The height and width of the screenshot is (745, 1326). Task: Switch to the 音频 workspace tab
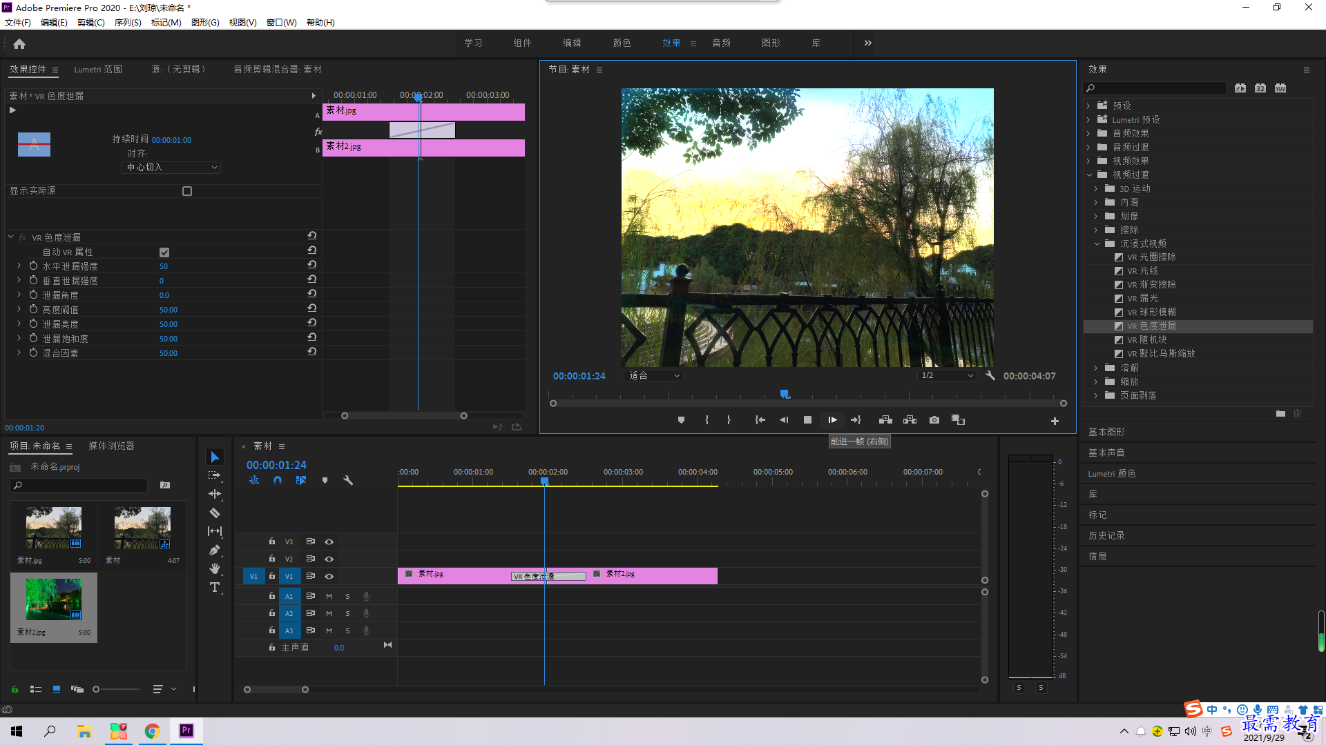(722, 43)
